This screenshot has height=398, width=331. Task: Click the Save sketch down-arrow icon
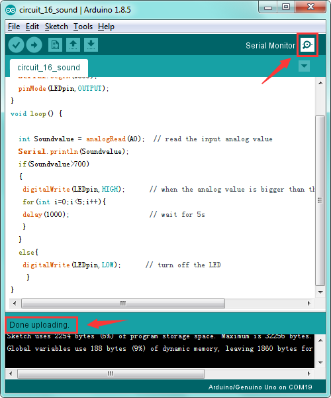click(91, 45)
